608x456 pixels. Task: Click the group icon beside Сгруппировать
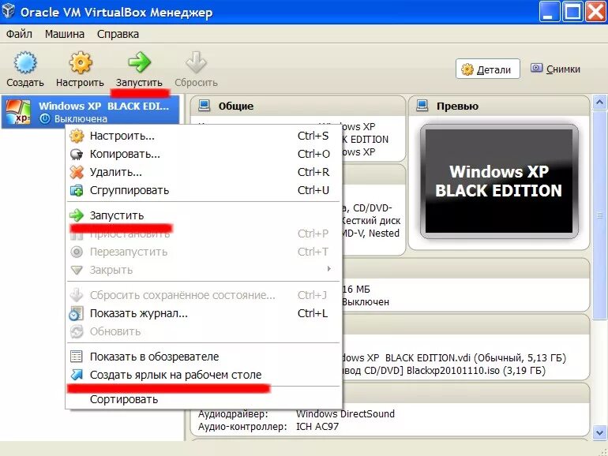(x=77, y=191)
